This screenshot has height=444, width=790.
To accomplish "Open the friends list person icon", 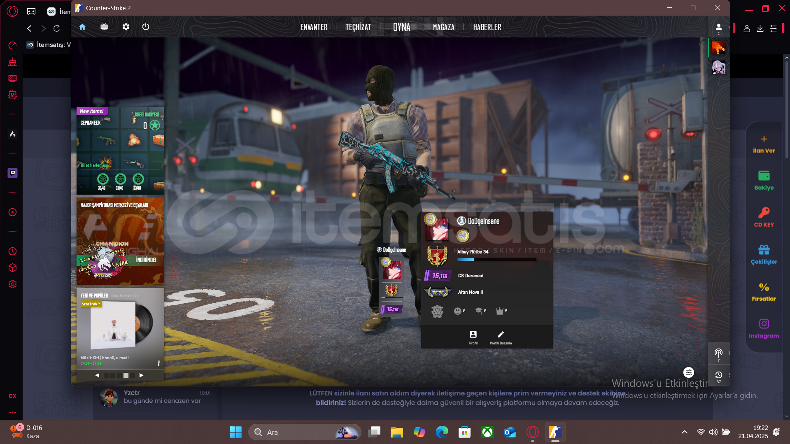I will (x=719, y=28).
